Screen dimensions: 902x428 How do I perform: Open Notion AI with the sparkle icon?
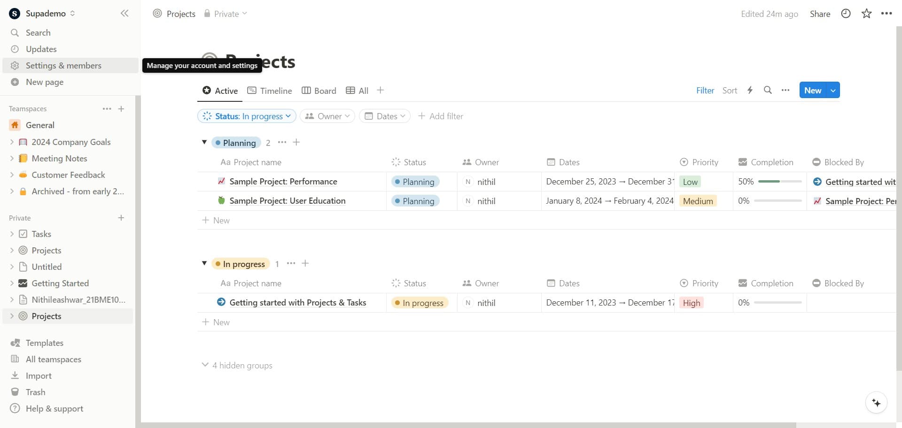(877, 402)
